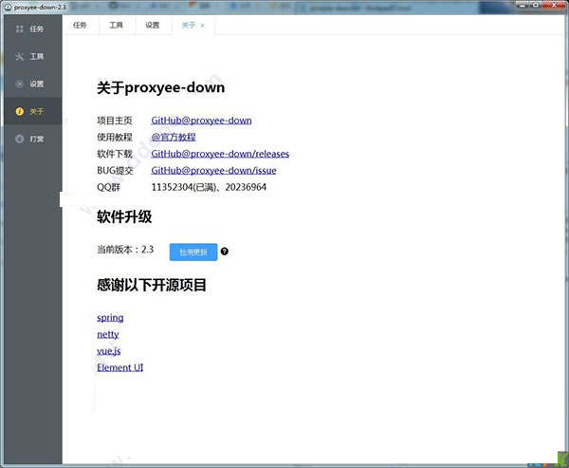This screenshot has height=468, width=569.
Task: Click the QQ群 label
Action: pos(108,187)
